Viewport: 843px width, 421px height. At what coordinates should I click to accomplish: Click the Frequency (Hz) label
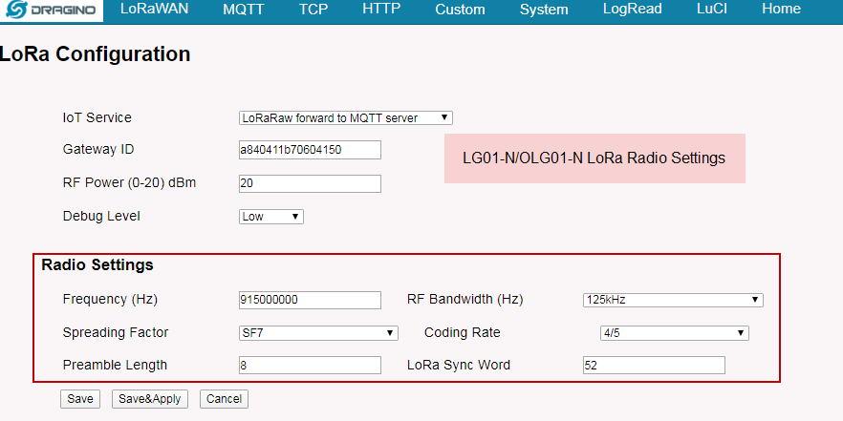[x=110, y=299]
